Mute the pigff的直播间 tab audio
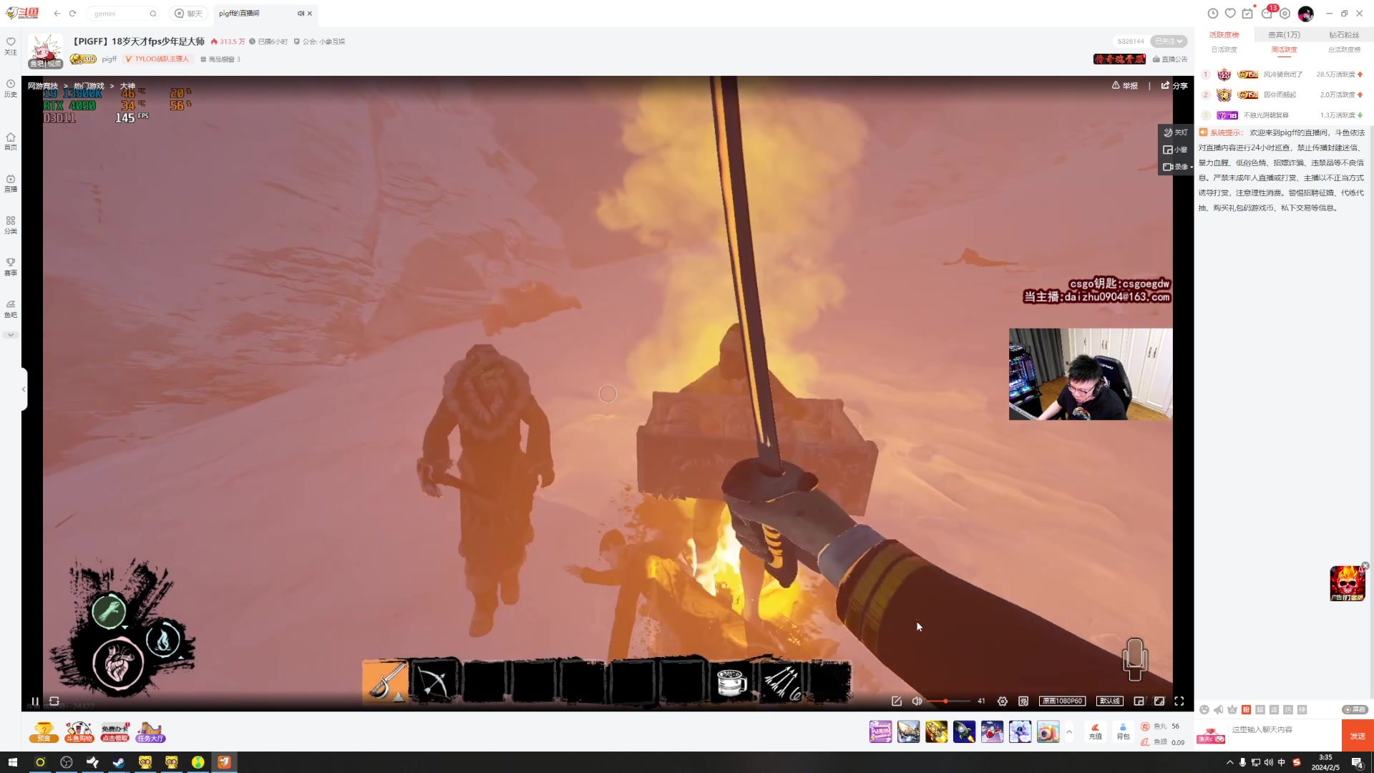 tap(301, 14)
